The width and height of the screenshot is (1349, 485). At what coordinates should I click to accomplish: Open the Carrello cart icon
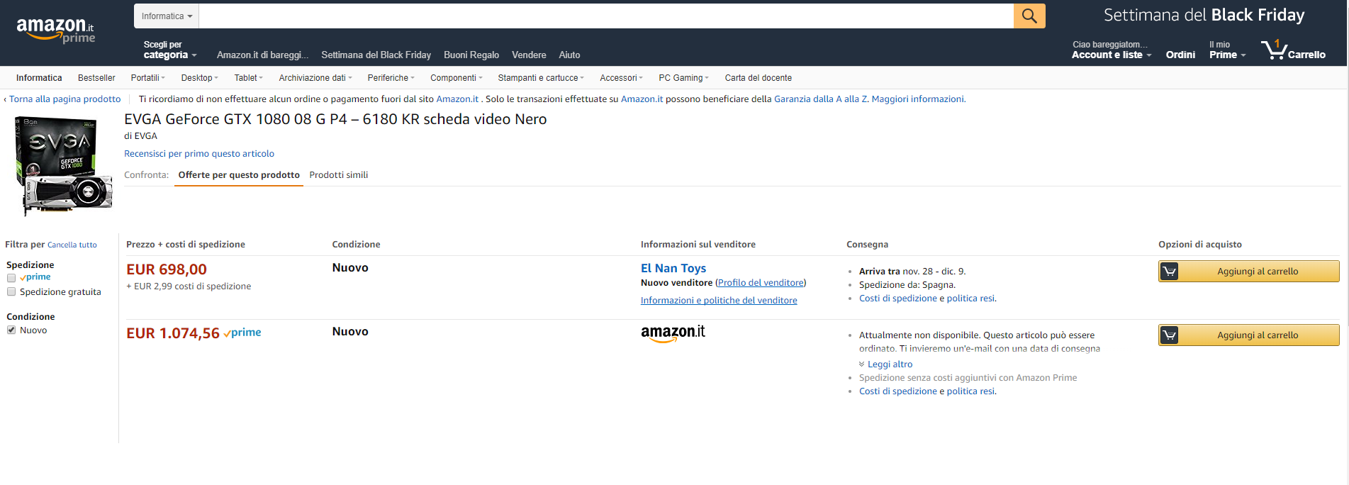click(1293, 50)
